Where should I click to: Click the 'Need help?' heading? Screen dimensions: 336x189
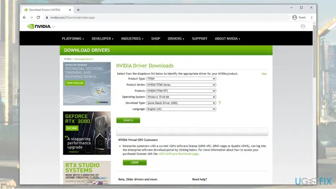tap(200, 179)
